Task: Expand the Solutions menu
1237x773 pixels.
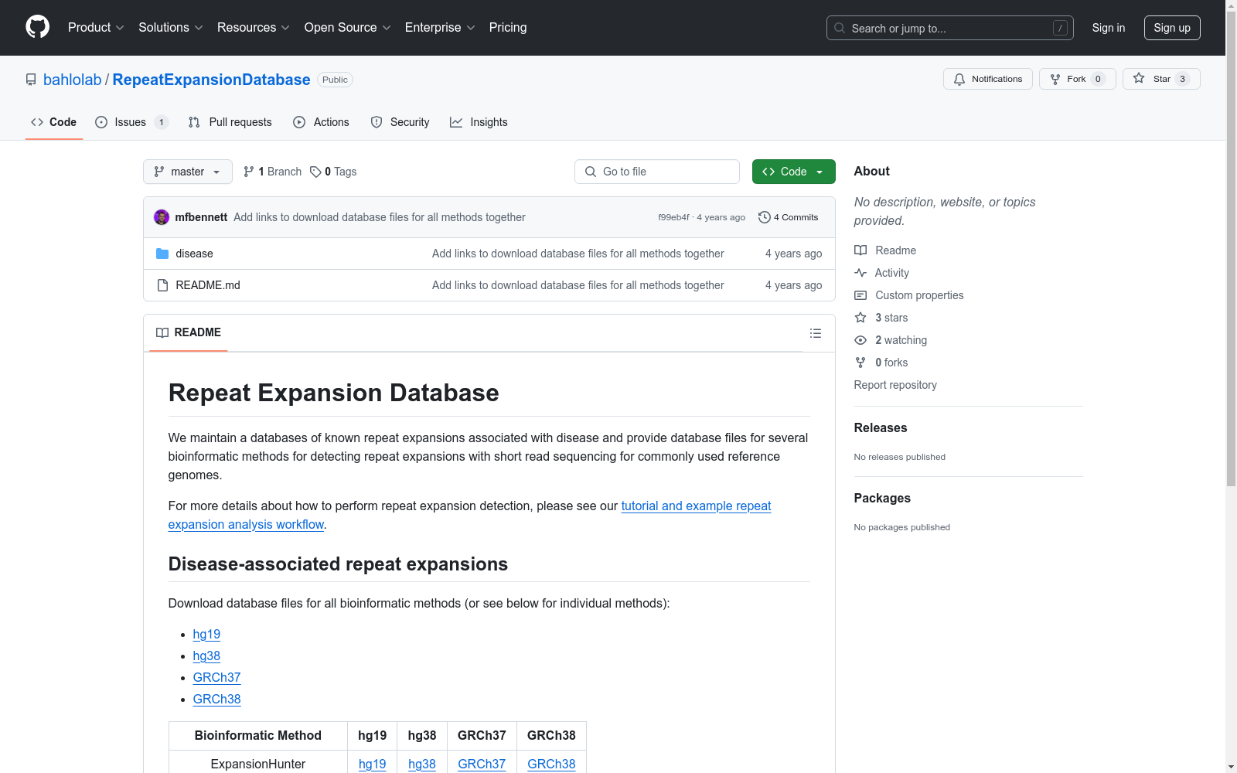Action: [171, 28]
